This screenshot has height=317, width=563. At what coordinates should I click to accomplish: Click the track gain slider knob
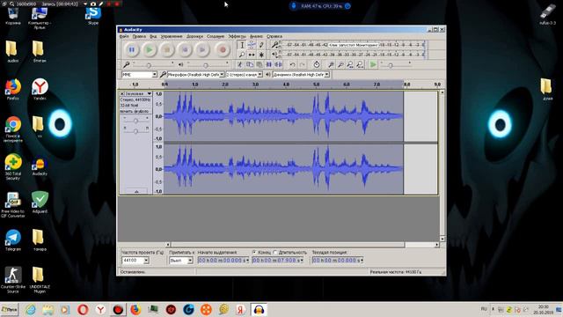pyautogui.click(x=135, y=122)
